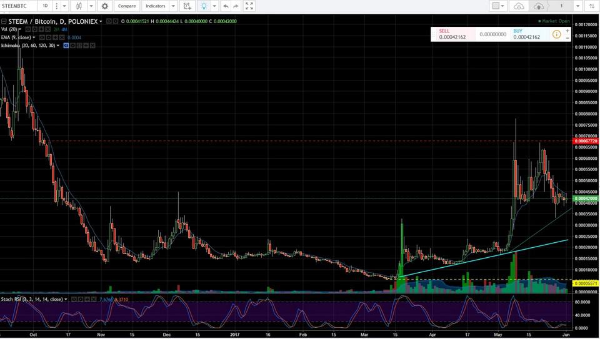
Task: Collapse legend with minus box before STEEM title
Action: (x=4, y=21)
